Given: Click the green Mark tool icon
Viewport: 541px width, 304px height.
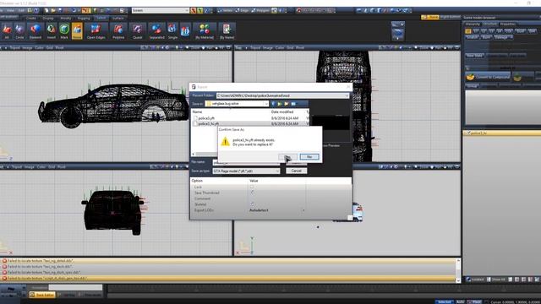Looking at the screenshot, I should (x=64, y=31).
